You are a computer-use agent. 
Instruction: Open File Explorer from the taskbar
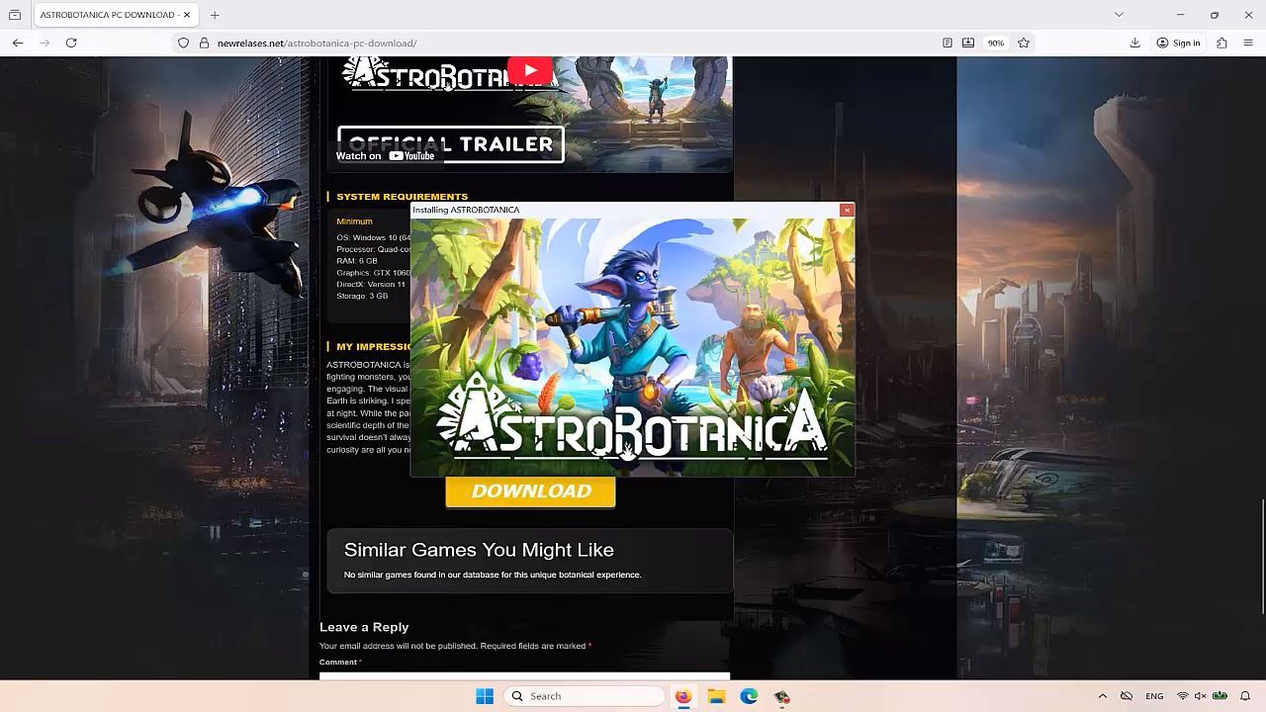pyautogui.click(x=716, y=696)
